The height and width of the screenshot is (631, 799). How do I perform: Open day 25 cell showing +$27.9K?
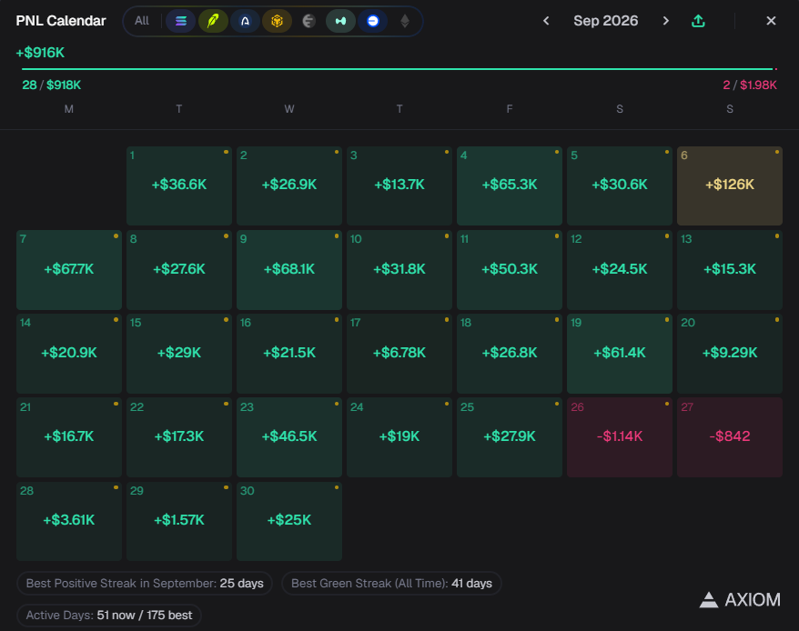509,437
